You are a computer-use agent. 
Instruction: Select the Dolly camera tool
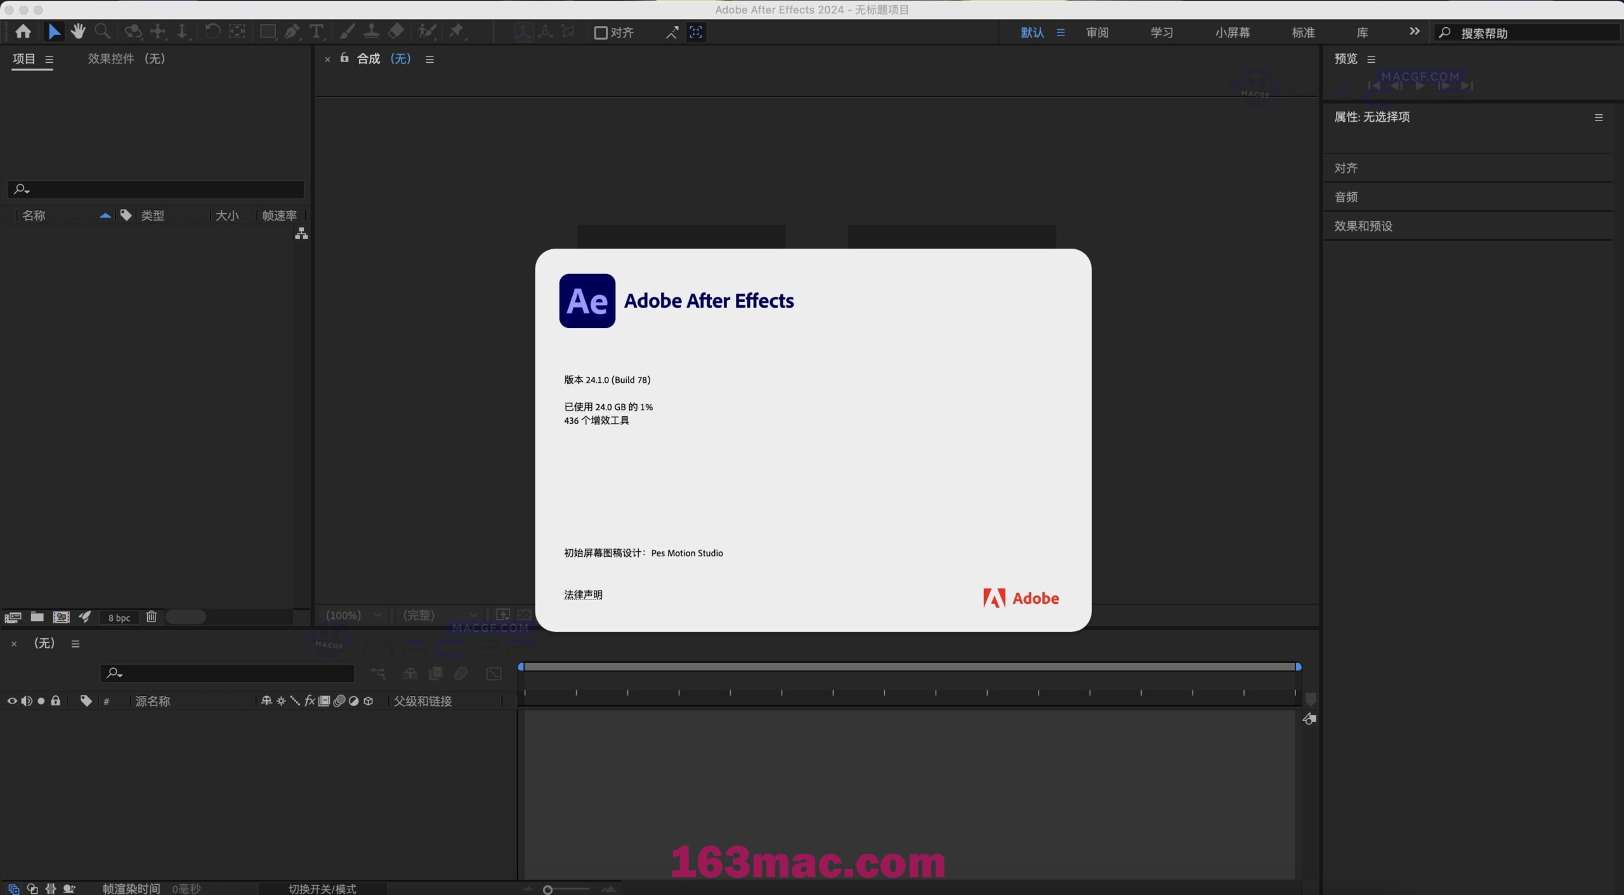click(x=182, y=32)
